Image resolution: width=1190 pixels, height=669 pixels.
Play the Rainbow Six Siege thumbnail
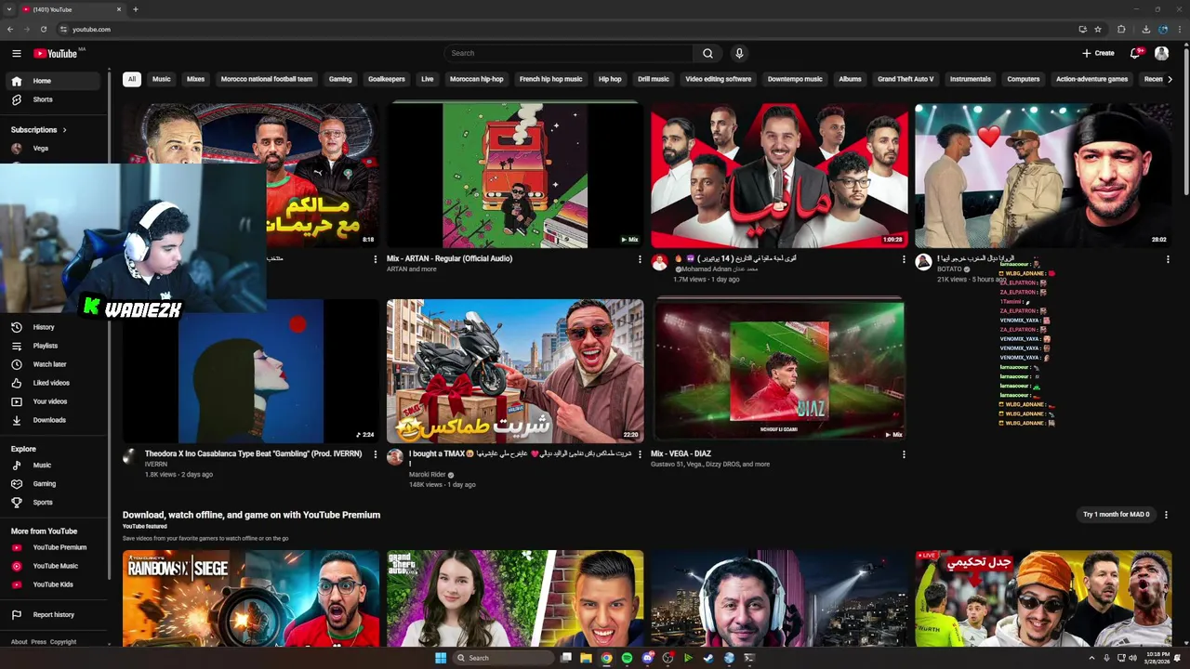tap(251, 597)
